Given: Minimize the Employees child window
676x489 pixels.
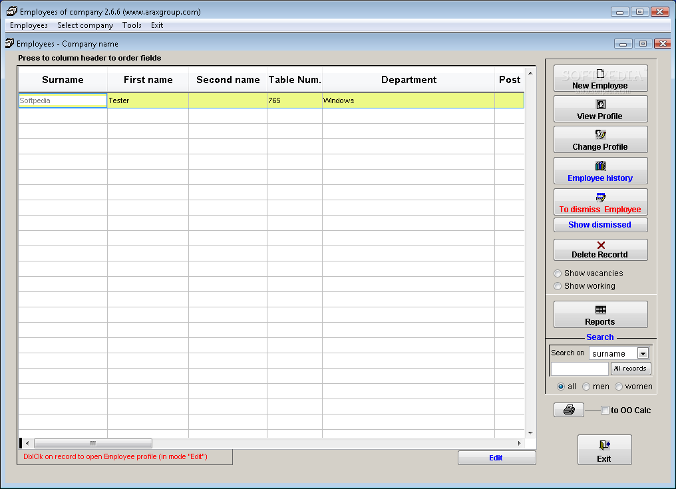Looking at the screenshot, I should click(x=623, y=43).
